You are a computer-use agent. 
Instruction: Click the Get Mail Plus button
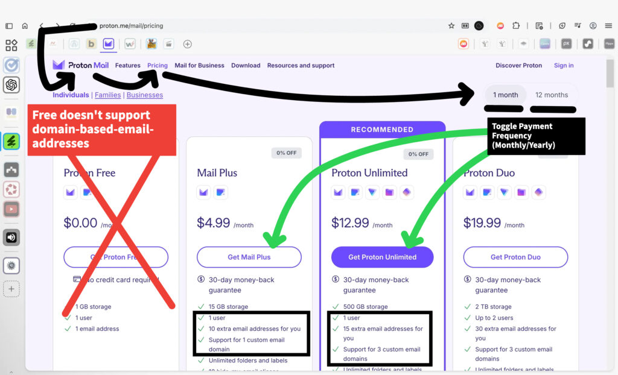pyautogui.click(x=249, y=257)
